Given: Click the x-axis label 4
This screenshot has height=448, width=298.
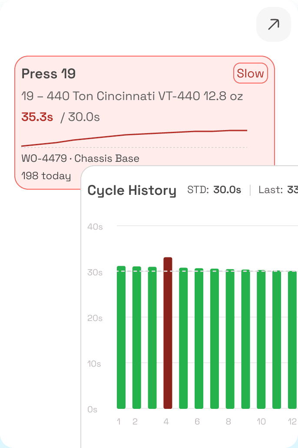Looking at the screenshot, I should click(x=166, y=422).
